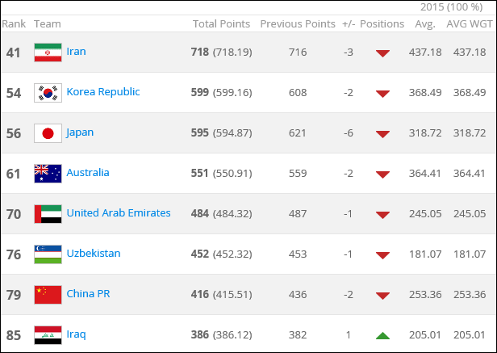Click the Iran flag icon
The width and height of the screenshot is (497, 353).
[48, 53]
